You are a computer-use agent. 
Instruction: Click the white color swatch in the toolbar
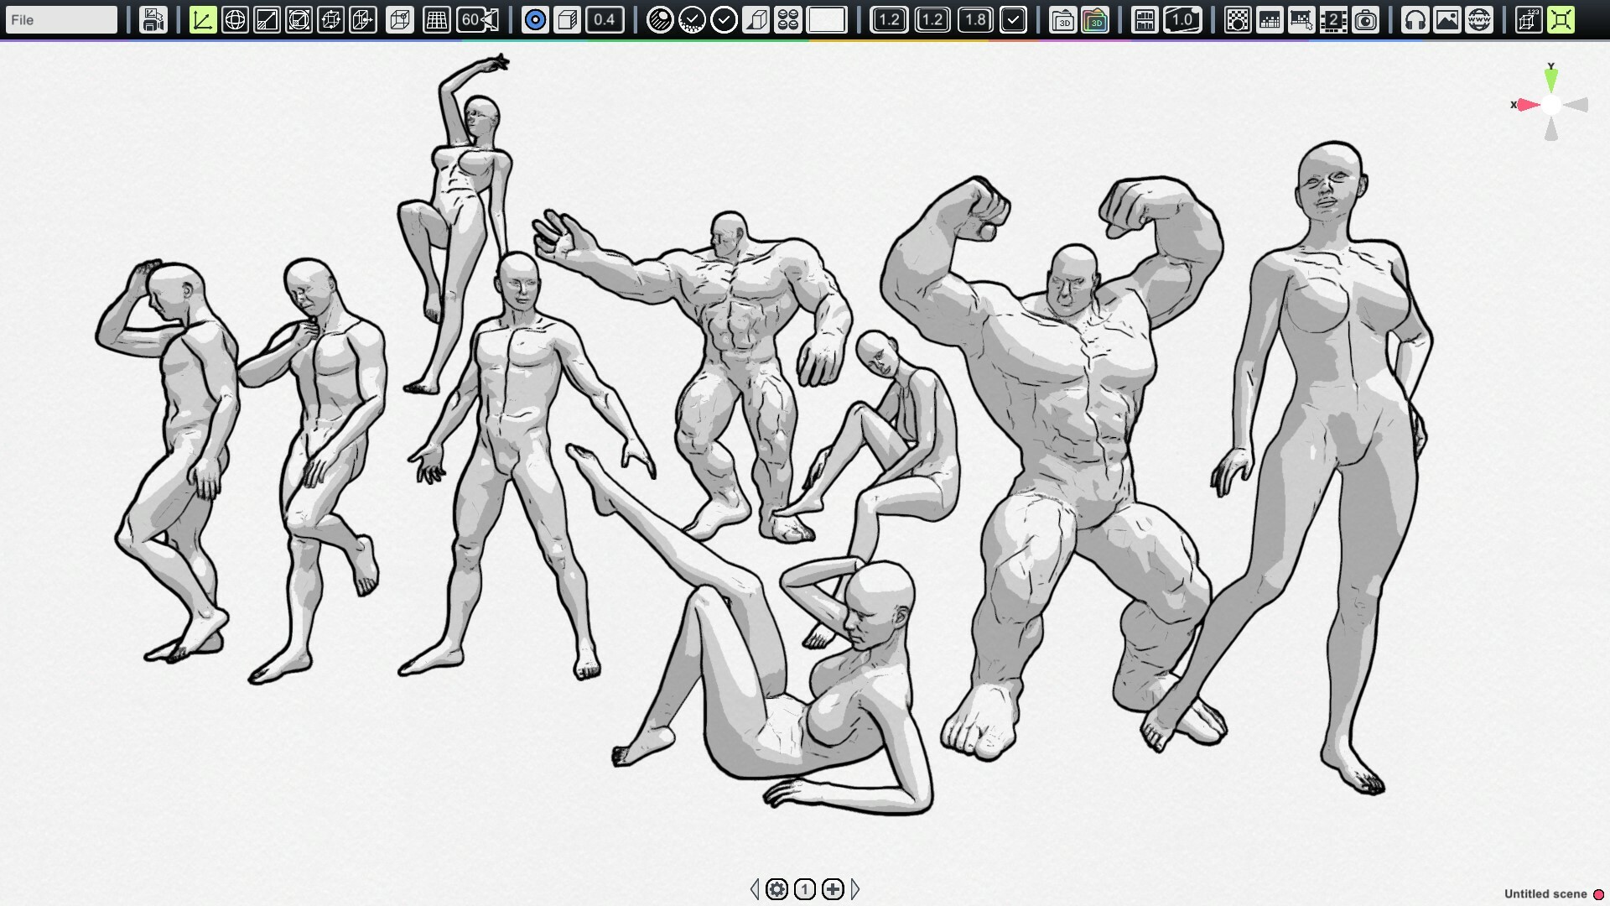click(828, 18)
